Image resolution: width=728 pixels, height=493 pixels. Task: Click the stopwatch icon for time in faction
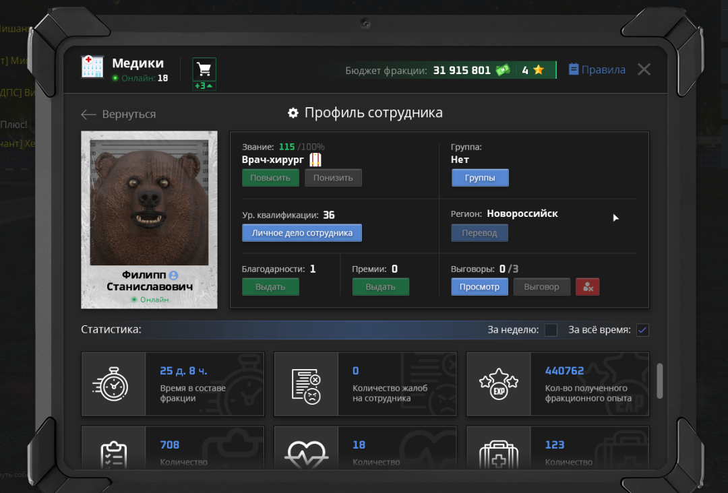click(111, 384)
